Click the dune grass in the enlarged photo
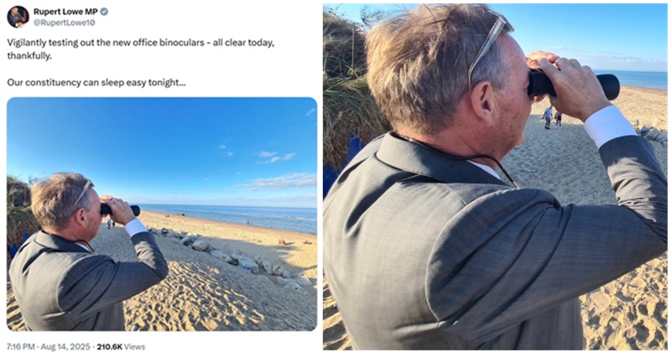This screenshot has height=352, width=671. click(x=349, y=85)
